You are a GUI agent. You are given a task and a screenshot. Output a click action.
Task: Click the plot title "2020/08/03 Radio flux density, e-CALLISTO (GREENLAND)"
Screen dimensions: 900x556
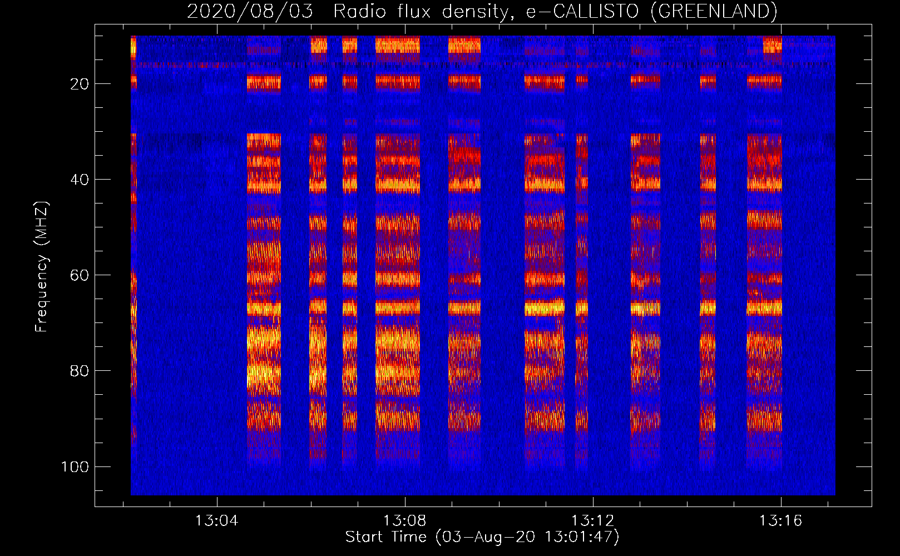point(482,11)
